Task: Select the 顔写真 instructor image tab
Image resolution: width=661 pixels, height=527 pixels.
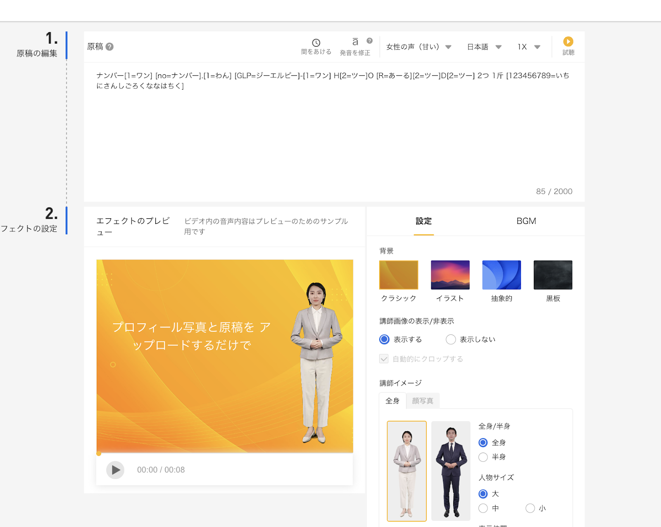Action: click(x=423, y=401)
